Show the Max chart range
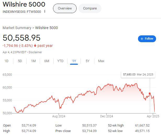 click(101, 61)
